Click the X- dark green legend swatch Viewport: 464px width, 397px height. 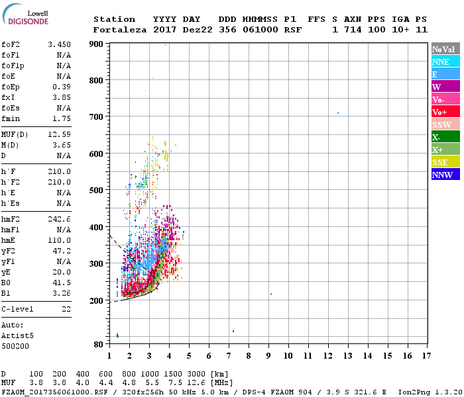[445, 137]
